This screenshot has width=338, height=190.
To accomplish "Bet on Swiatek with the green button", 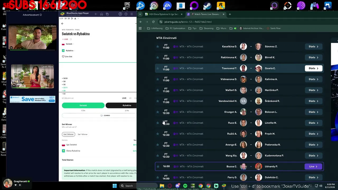I will click(83, 106).
